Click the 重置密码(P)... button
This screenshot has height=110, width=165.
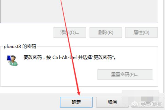[x=125, y=75]
